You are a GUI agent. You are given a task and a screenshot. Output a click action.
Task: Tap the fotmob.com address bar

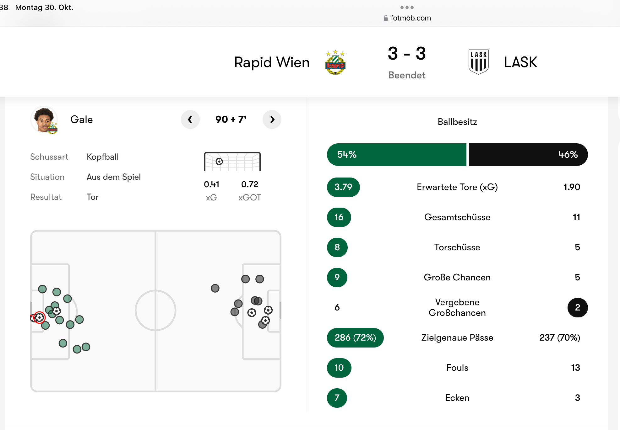tap(407, 18)
